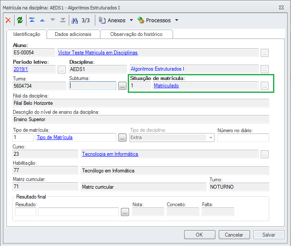Image resolution: width=291 pixels, height=246 pixels.
Task: Go to last record arrow icon
Action: coord(63,20)
